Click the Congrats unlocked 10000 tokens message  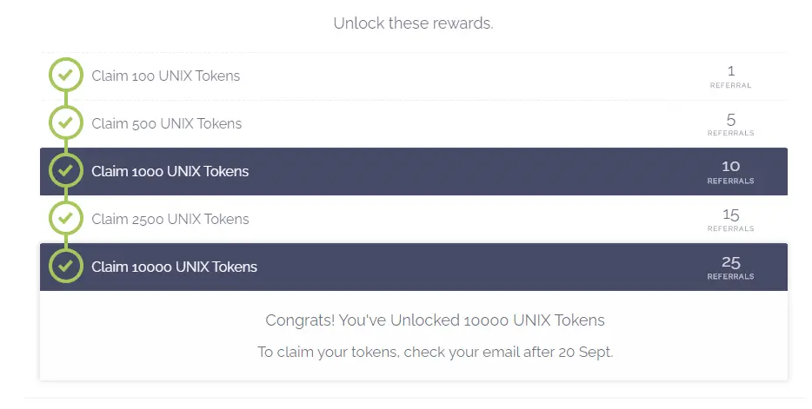[x=435, y=320]
